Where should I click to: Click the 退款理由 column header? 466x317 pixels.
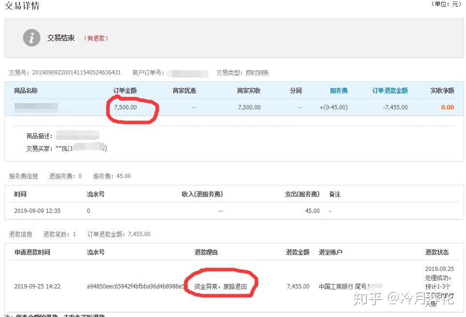[x=206, y=252]
